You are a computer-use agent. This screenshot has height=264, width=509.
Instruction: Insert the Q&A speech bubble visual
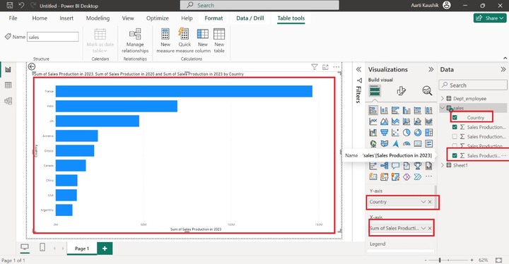tap(395, 166)
